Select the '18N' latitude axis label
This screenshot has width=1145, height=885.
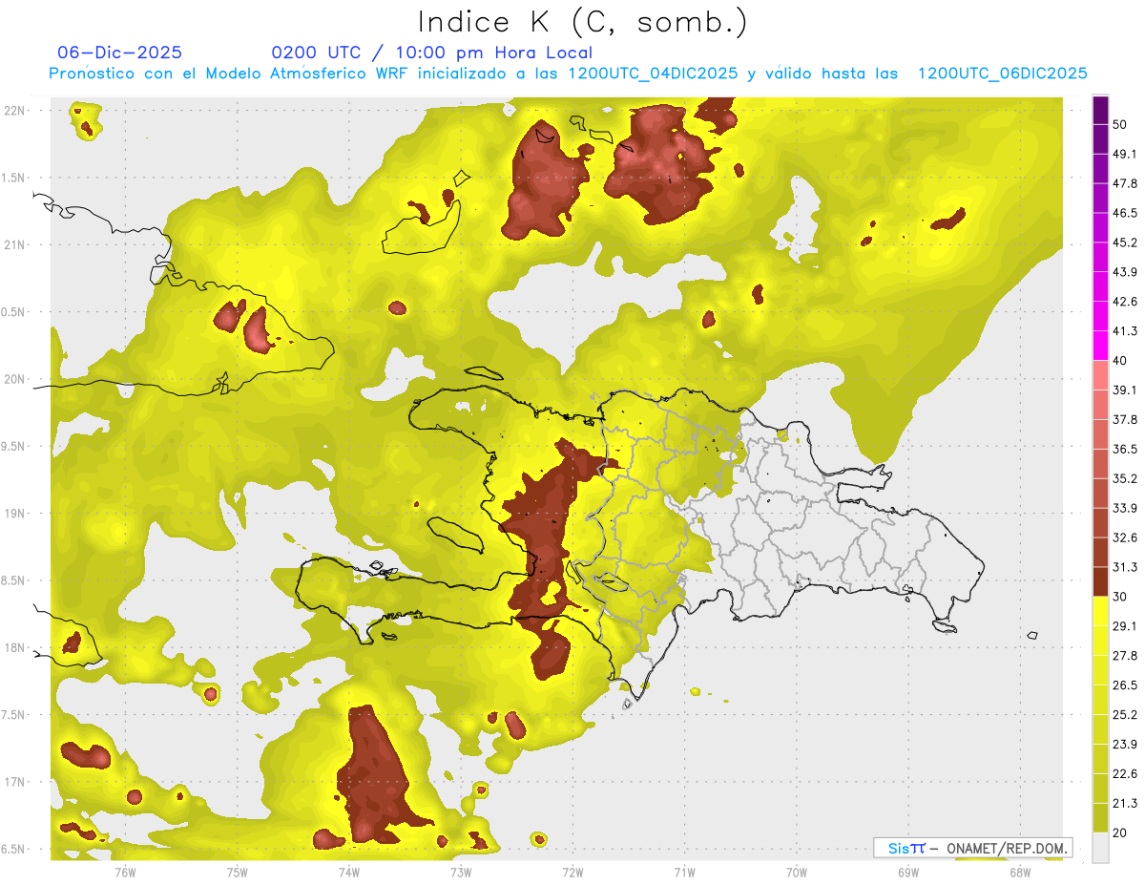(16, 647)
